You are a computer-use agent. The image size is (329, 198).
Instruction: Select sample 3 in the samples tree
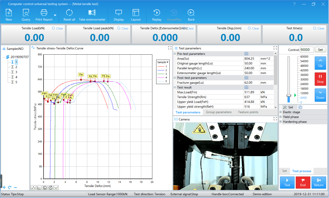tap(16, 72)
